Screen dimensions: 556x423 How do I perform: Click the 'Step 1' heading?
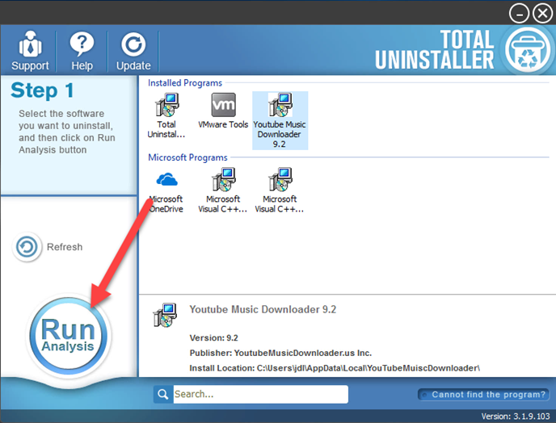tap(42, 90)
